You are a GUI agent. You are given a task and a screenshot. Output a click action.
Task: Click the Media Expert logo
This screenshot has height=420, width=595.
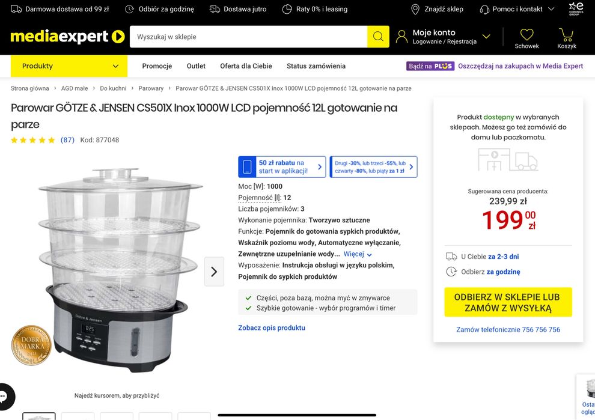[x=67, y=37]
